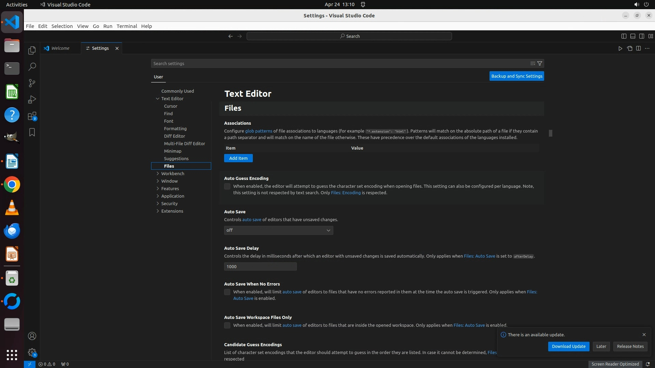
Task: Click Open Settings (JSON) icon
Action: point(629,48)
